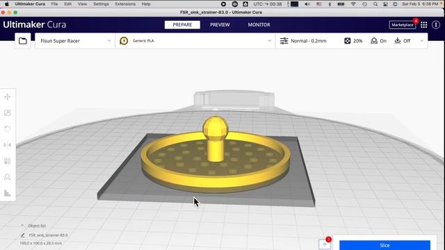Image resolution: width=445 pixels, height=250 pixels.
Task: Click the Bluetooth icon in menu bar
Action: click(330, 4)
